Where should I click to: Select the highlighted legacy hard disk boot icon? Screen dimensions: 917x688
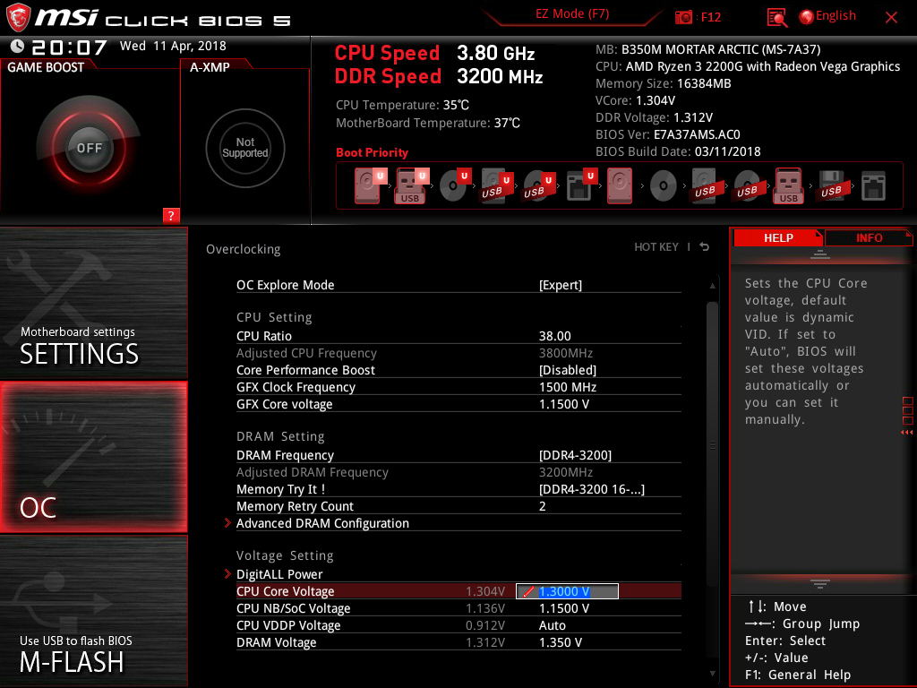pos(620,186)
